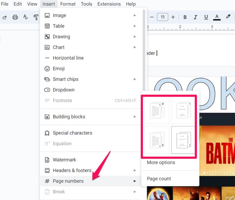235x200 pixels.
Task: Close the open Insert menu
Action: (x=49, y=4)
